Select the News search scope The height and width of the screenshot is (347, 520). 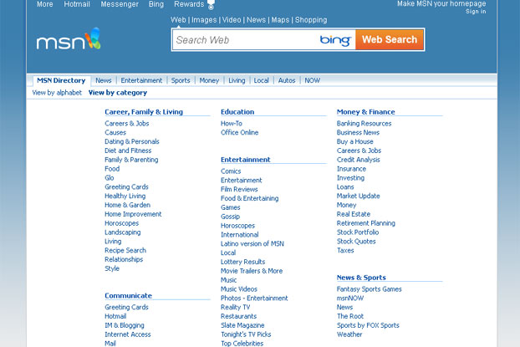coord(256,20)
